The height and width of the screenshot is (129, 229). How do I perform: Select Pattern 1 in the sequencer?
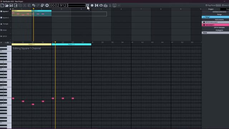pos(21,13)
